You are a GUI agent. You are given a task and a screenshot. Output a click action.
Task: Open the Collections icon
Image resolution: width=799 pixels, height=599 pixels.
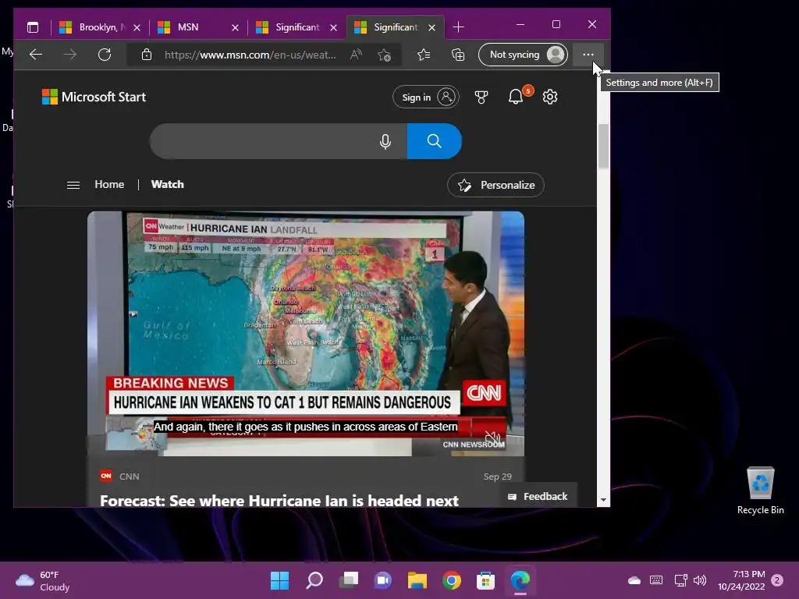tap(457, 55)
